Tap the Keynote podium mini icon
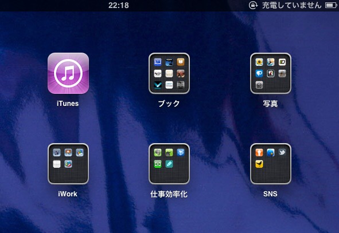This screenshot has height=233, width=339. (68, 152)
